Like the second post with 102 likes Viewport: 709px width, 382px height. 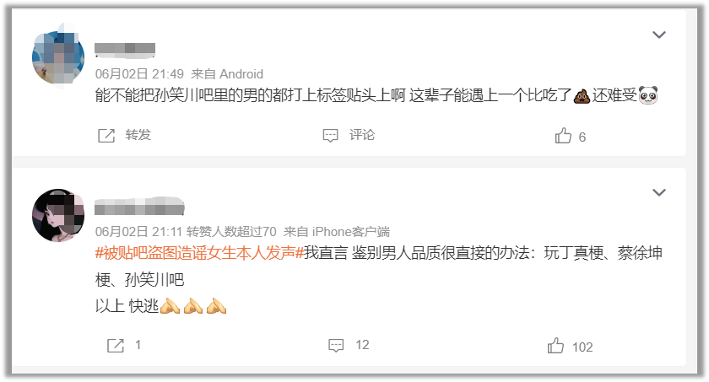pyautogui.click(x=555, y=346)
